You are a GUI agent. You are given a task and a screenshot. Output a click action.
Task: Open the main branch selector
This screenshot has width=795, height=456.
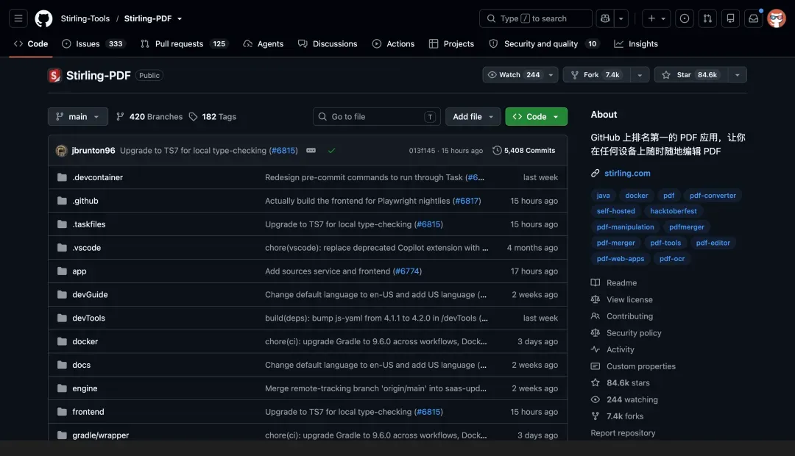[x=77, y=116]
